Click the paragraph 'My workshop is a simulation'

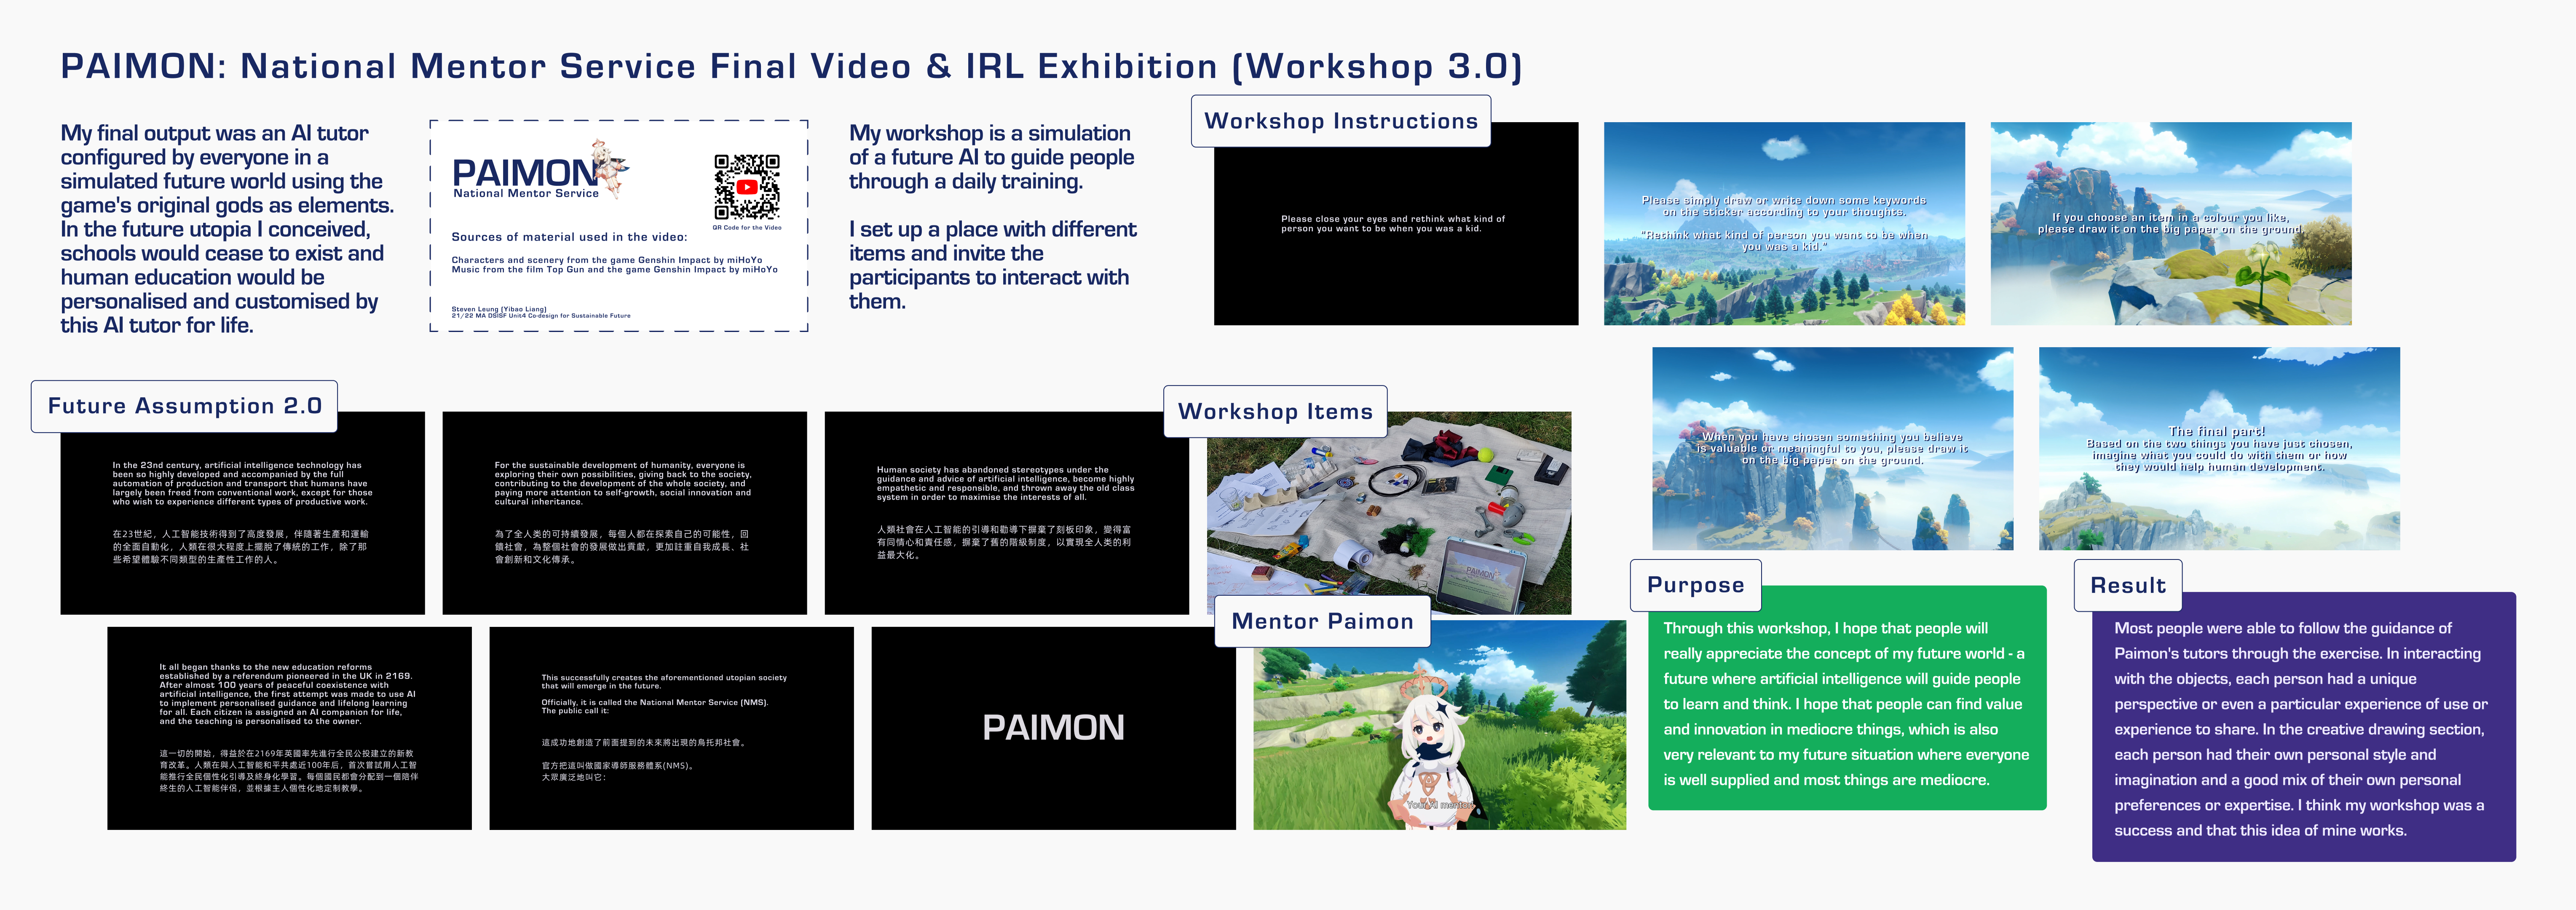pos(991,157)
